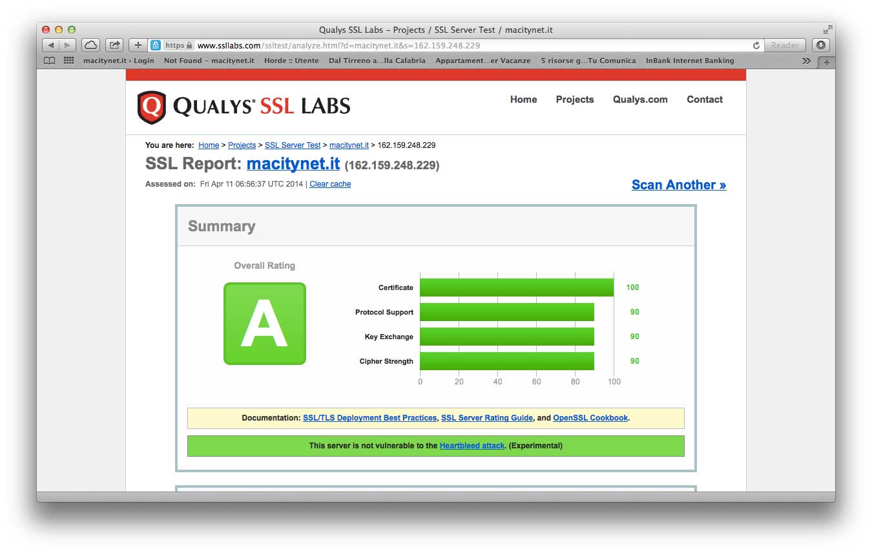This screenshot has width=872, height=553.
Task: Click the green A overall rating badge
Action: 265,324
